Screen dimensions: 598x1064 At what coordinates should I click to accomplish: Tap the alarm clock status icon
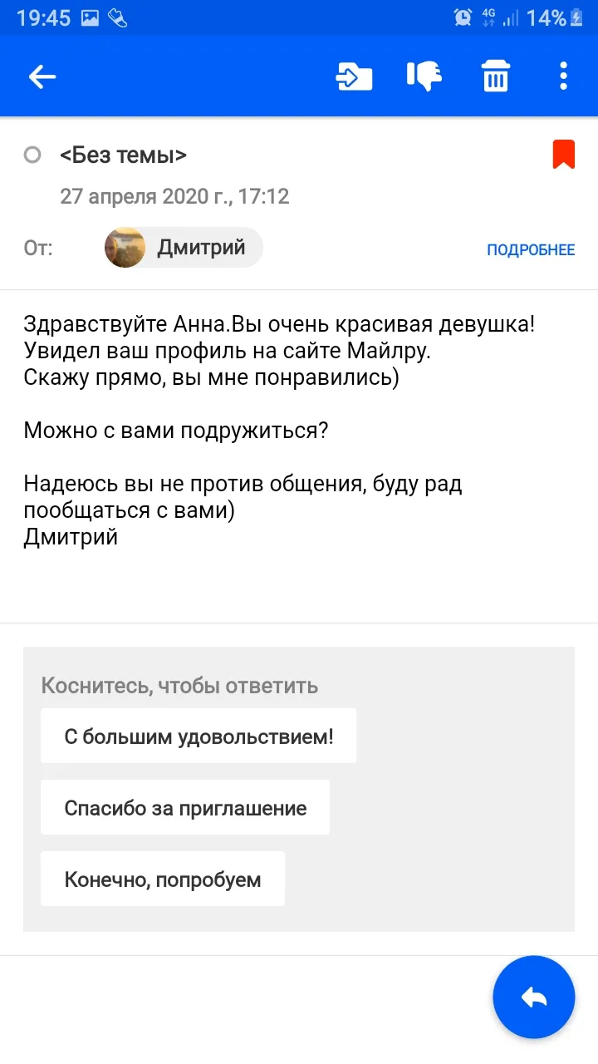463,17
